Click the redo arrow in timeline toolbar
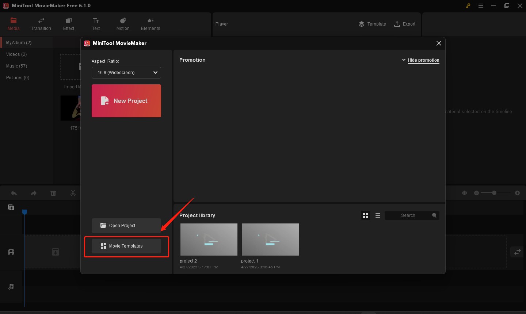Viewport: 526px width, 314px height. [x=34, y=193]
